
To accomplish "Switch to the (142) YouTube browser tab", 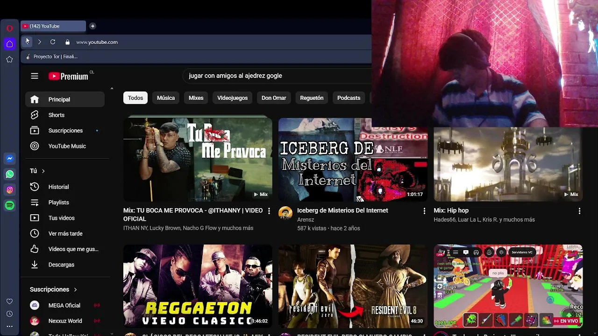I will click(x=53, y=26).
